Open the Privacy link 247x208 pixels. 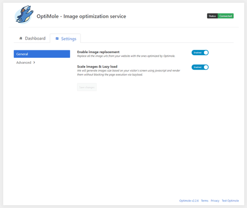pos(215,200)
